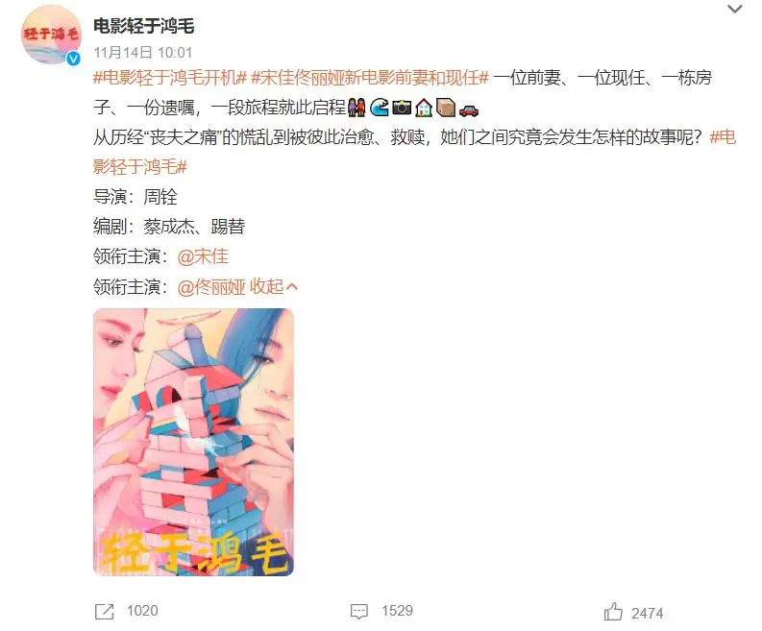
Task: Click the blue verified badge on avatar
Action: coord(73,59)
